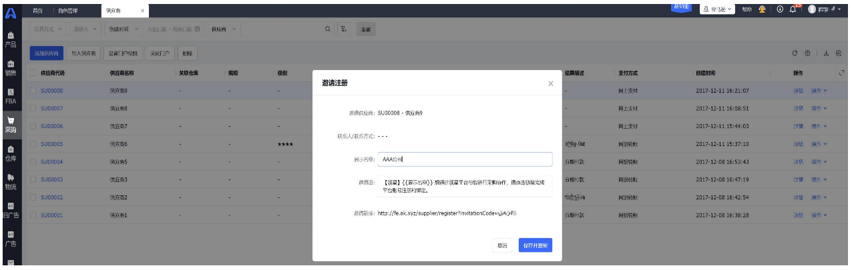The image size is (852, 270).
Task: Click the refresh icon above the table
Action: pos(795,53)
